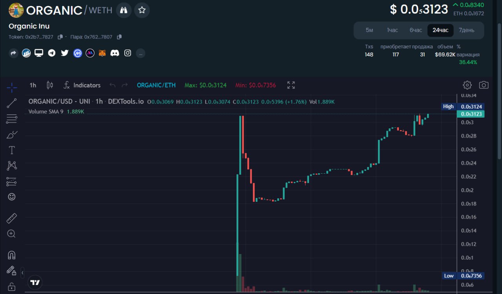
Task: Open chart settings gear
Action: click(467, 85)
